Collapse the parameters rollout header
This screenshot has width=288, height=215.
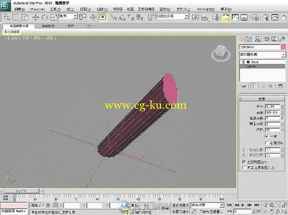pos(262,99)
